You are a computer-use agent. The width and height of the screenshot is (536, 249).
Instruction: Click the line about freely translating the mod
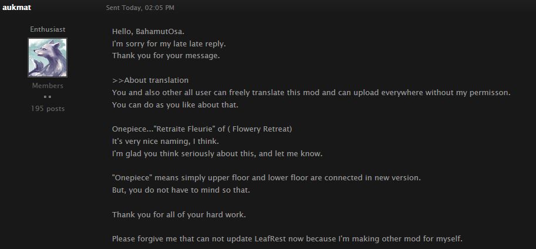[311, 93]
